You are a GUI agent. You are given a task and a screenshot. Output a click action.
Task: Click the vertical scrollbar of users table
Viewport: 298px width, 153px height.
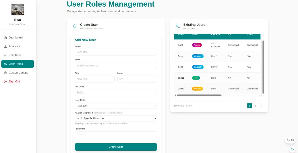coord(263,67)
